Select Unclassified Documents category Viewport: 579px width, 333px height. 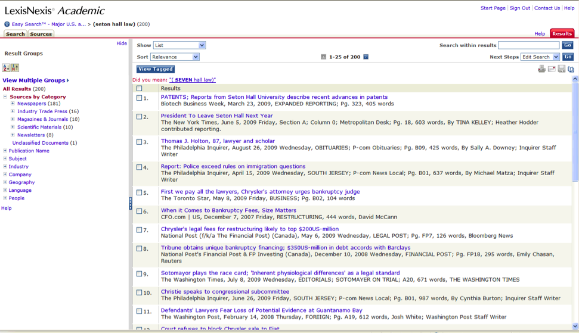click(x=40, y=143)
